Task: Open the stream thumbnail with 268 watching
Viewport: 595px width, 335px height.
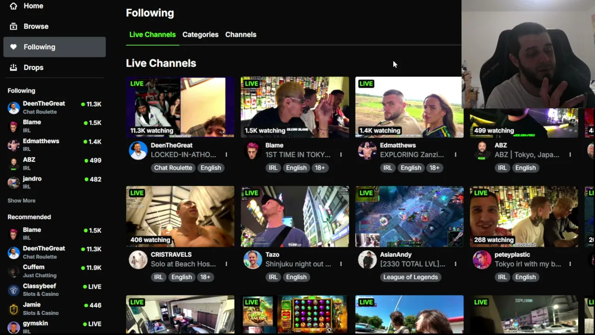Action: [x=524, y=216]
